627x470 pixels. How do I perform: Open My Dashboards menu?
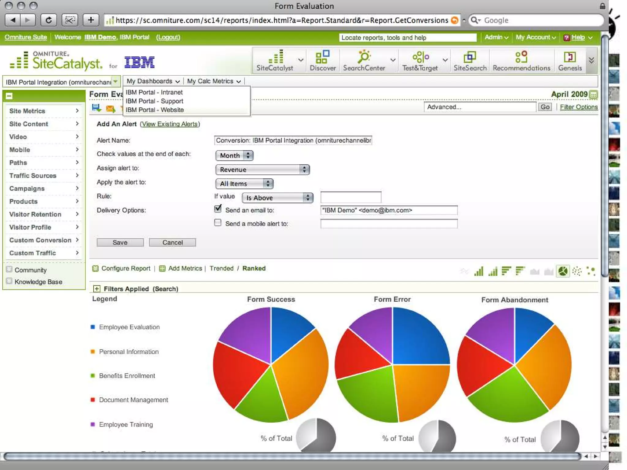(153, 81)
